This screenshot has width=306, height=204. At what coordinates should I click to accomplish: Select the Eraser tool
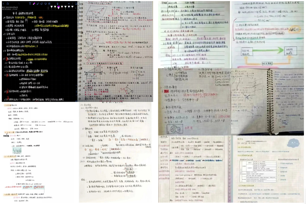click(41, 3)
